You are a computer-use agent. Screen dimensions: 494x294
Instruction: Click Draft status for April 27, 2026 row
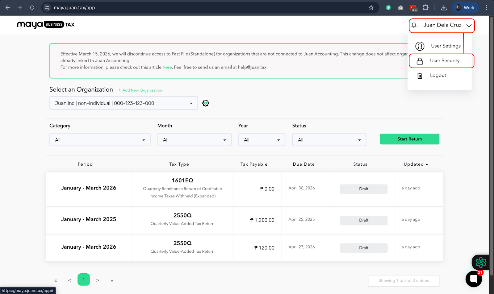364,248
